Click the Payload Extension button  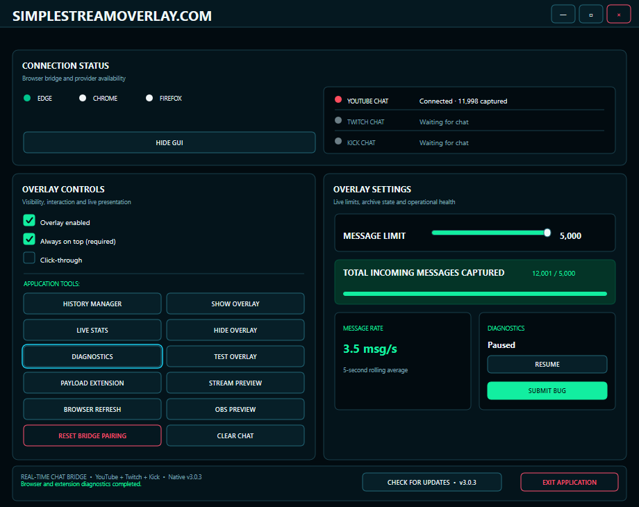(x=92, y=383)
